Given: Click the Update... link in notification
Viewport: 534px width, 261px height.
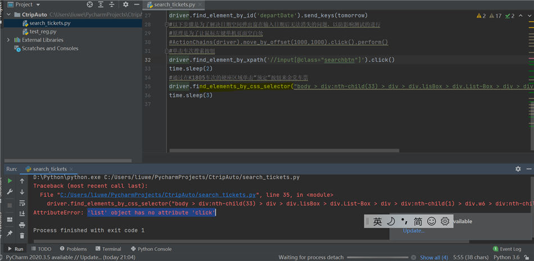Looking at the screenshot, I should tap(413, 231).
